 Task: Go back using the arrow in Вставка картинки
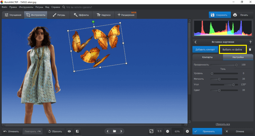click(195, 42)
